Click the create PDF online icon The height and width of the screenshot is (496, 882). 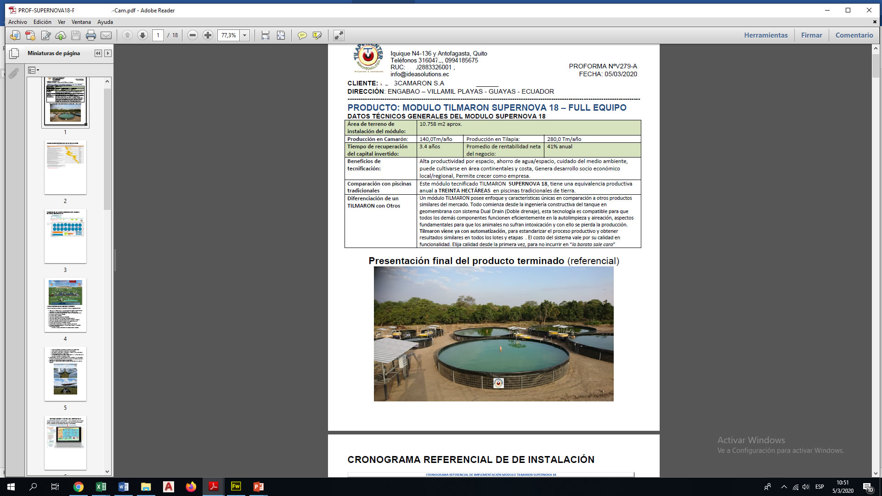click(x=30, y=35)
